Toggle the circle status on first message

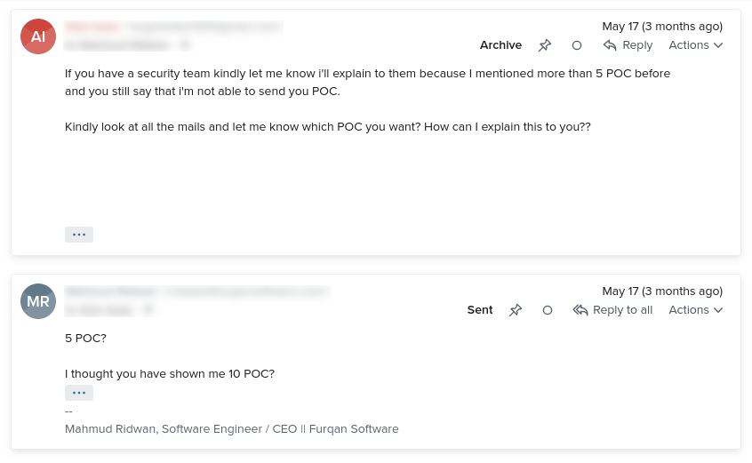tap(577, 45)
